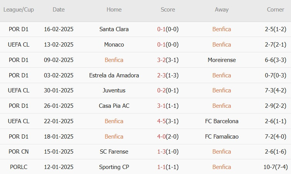Click the FC Barcelona team name
The image size is (291, 174).
222,121
